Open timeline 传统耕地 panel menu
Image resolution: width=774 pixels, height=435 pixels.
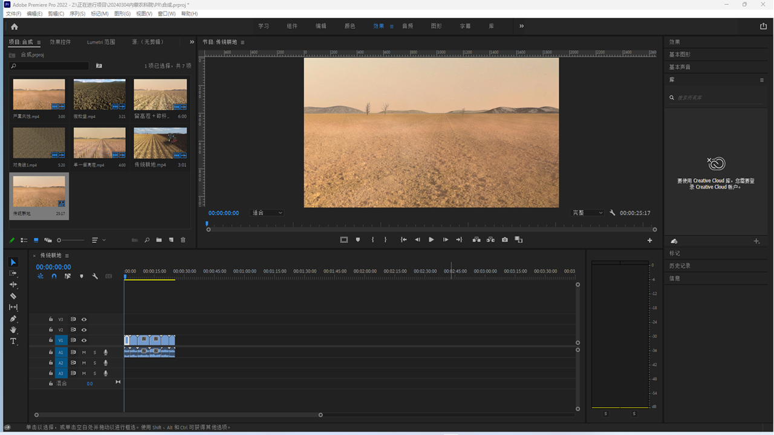click(67, 256)
